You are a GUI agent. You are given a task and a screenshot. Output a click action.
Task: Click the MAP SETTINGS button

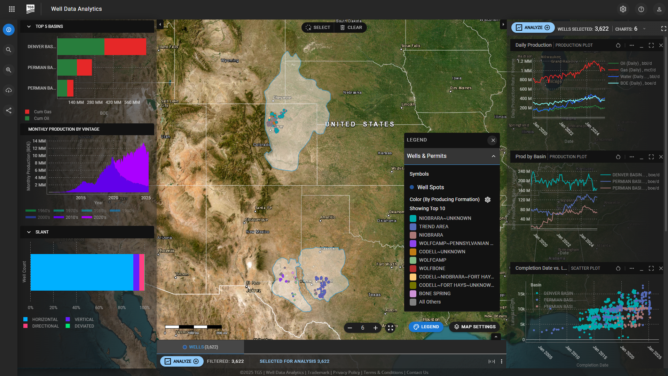[474, 327]
